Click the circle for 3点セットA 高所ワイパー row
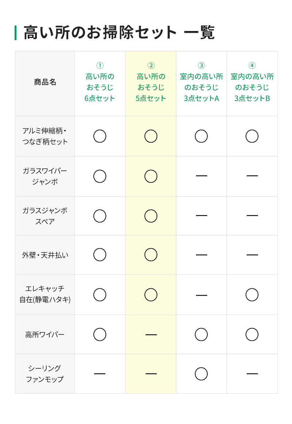This screenshot has height=424, width=292. [201, 334]
